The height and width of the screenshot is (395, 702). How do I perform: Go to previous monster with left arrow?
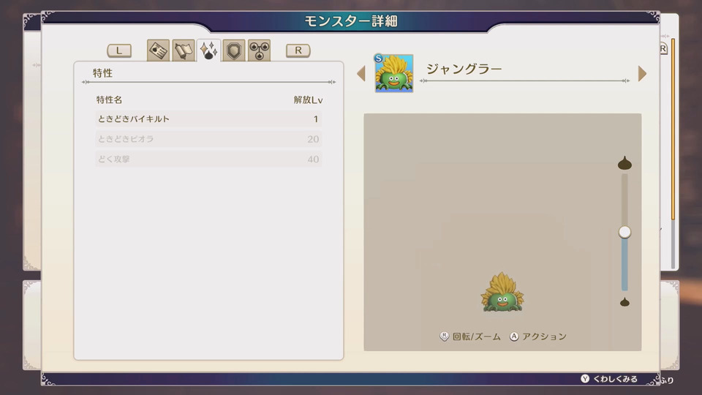(x=361, y=73)
